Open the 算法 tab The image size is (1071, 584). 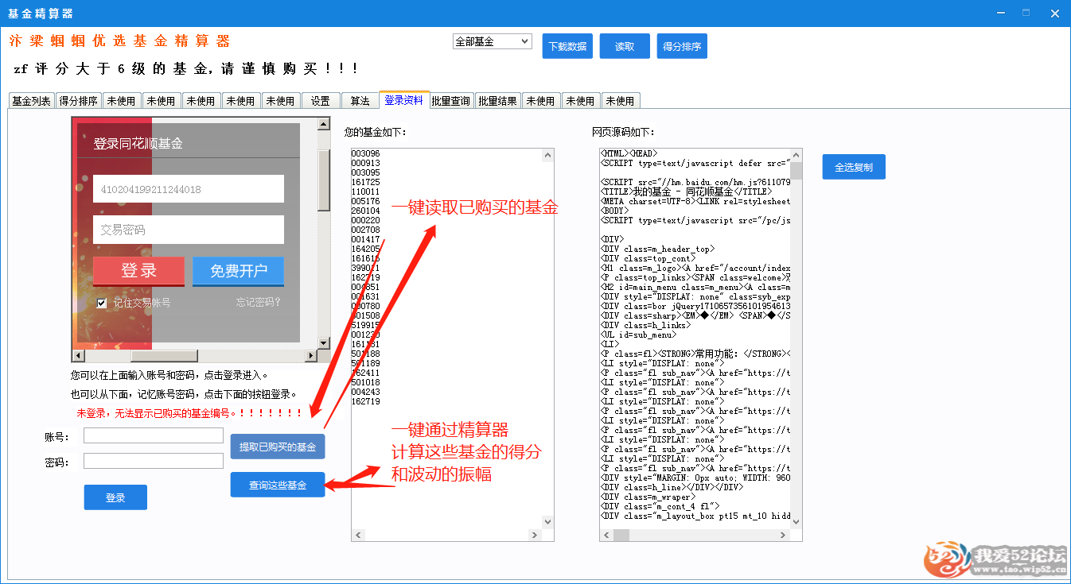click(x=360, y=101)
